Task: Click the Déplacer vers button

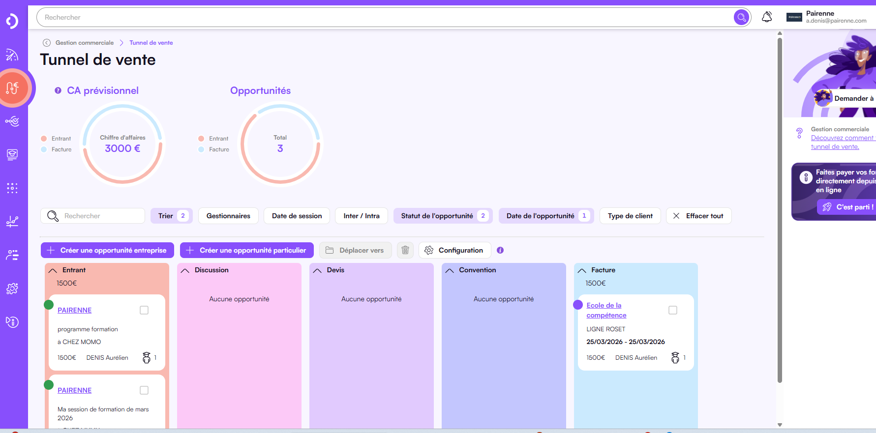Action: (x=355, y=250)
